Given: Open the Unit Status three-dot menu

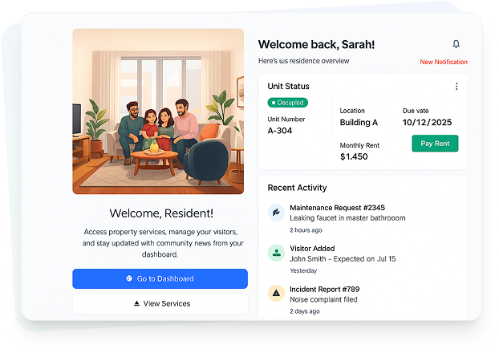Looking at the screenshot, I should [456, 87].
